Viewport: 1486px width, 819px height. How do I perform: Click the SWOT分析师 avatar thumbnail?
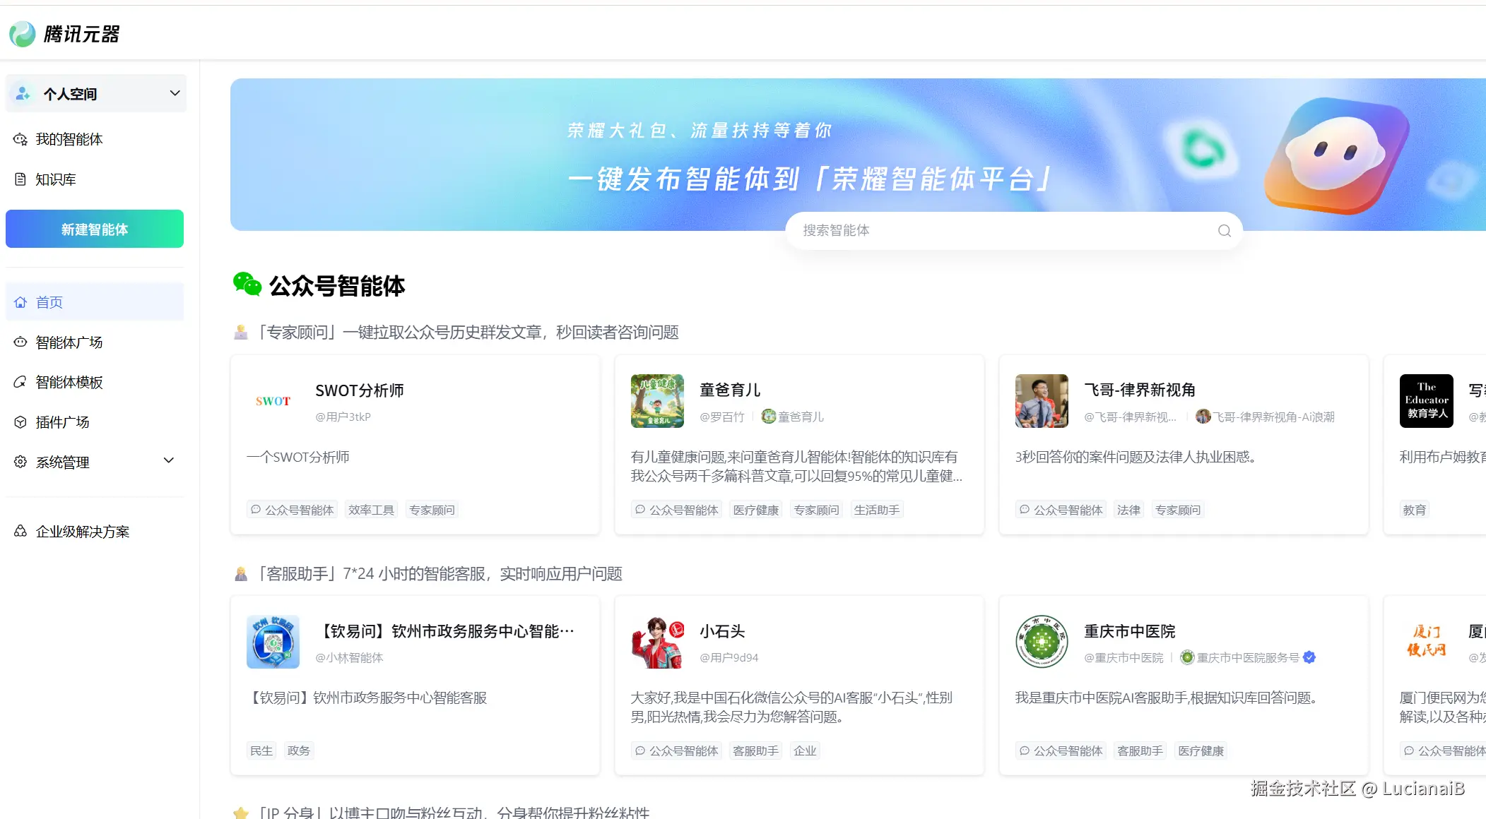pos(273,401)
